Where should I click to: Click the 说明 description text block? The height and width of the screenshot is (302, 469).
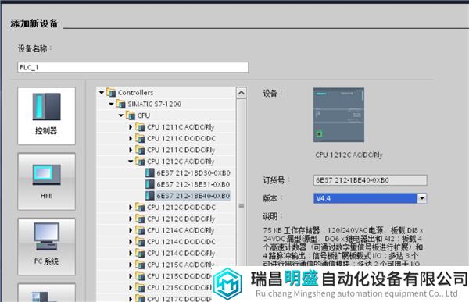pos(343,247)
